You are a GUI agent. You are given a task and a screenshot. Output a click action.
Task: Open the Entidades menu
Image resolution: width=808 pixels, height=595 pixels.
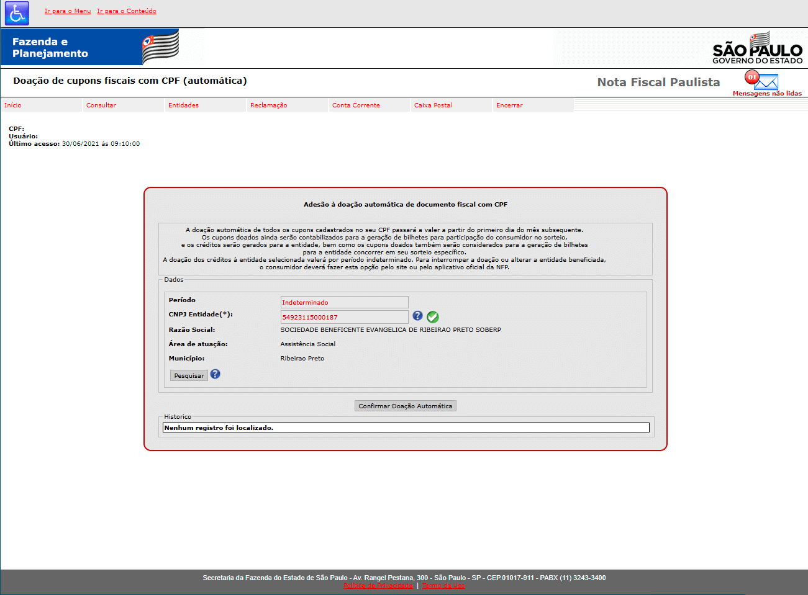[x=183, y=105]
